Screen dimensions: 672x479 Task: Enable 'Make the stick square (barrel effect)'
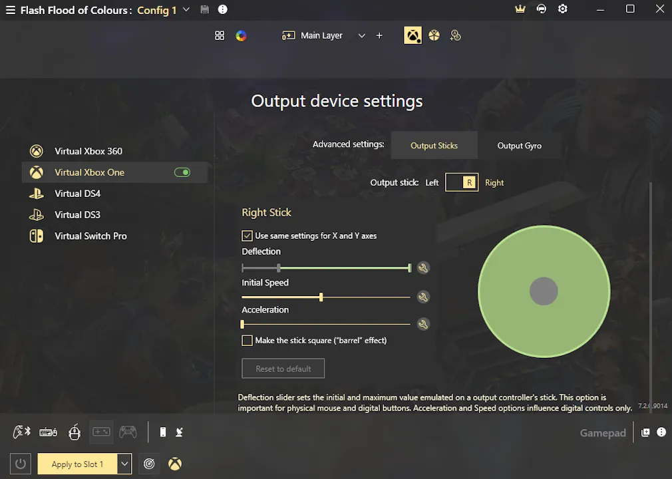pos(247,340)
